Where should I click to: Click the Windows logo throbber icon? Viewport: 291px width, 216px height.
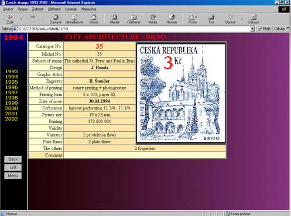click(284, 9)
